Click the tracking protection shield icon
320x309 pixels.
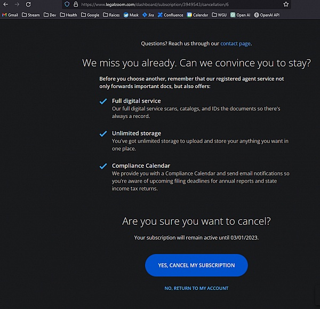coord(67,4)
